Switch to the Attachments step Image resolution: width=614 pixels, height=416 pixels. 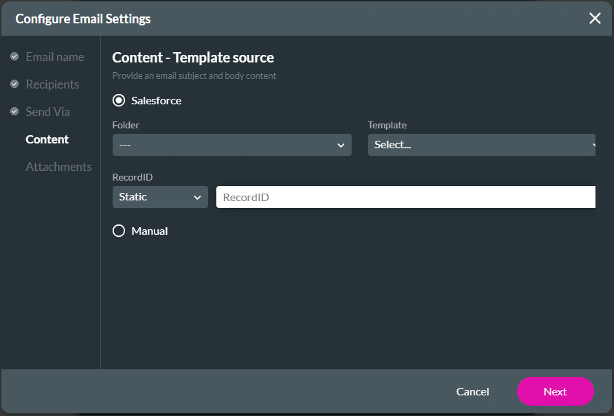58,166
